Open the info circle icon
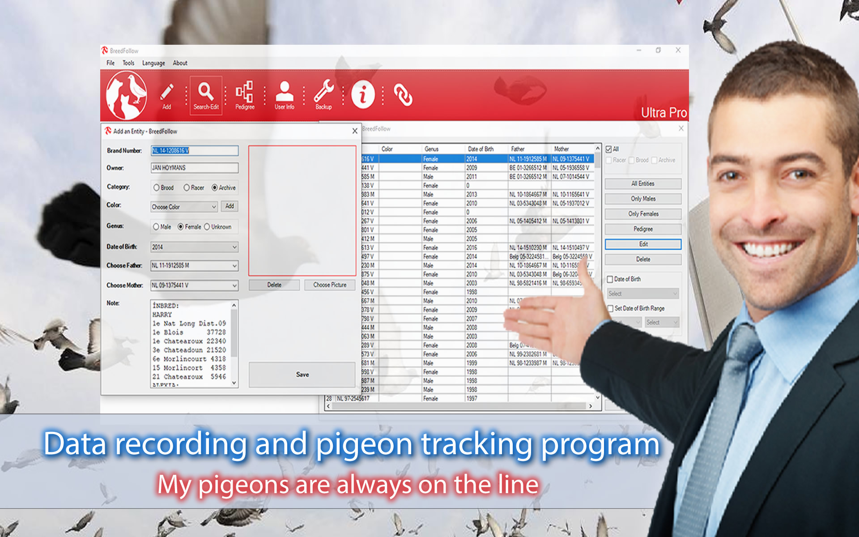The image size is (859, 537). click(363, 94)
